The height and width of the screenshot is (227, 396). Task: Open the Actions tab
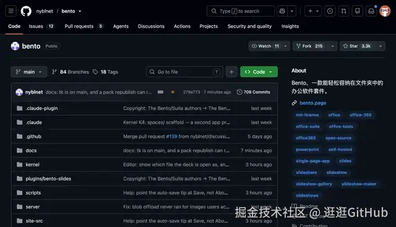coord(182,26)
